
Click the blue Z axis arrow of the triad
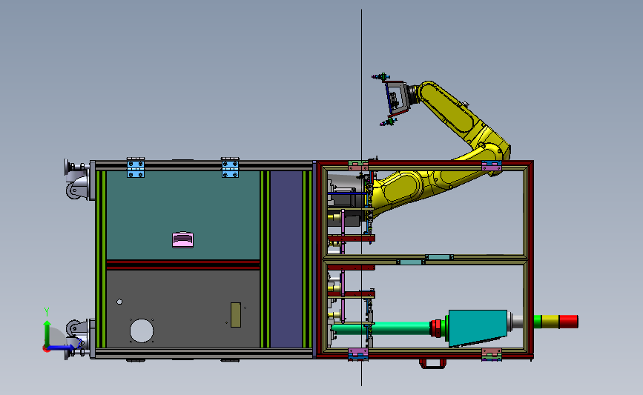(x=62, y=348)
